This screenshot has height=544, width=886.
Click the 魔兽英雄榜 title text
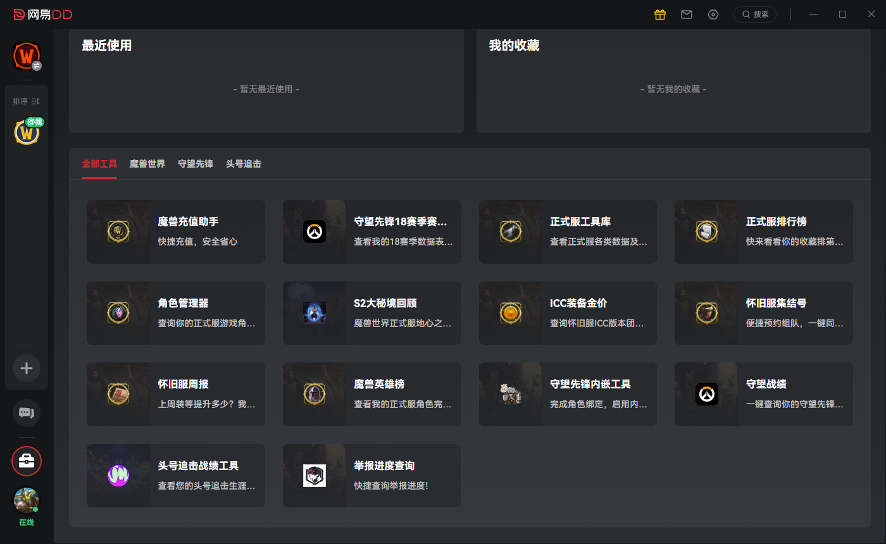pos(379,384)
